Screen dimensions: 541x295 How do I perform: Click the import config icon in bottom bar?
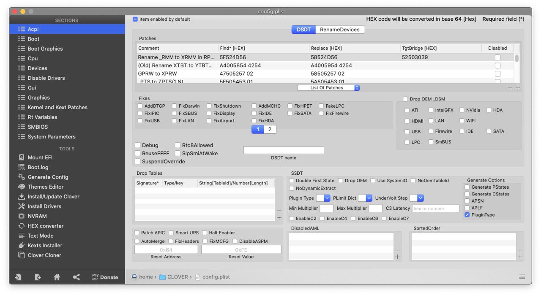tap(18, 277)
